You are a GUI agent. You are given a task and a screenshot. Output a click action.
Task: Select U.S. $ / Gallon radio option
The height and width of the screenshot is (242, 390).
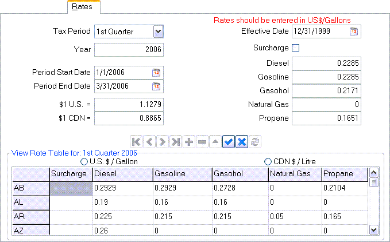(x=84, y=162)
